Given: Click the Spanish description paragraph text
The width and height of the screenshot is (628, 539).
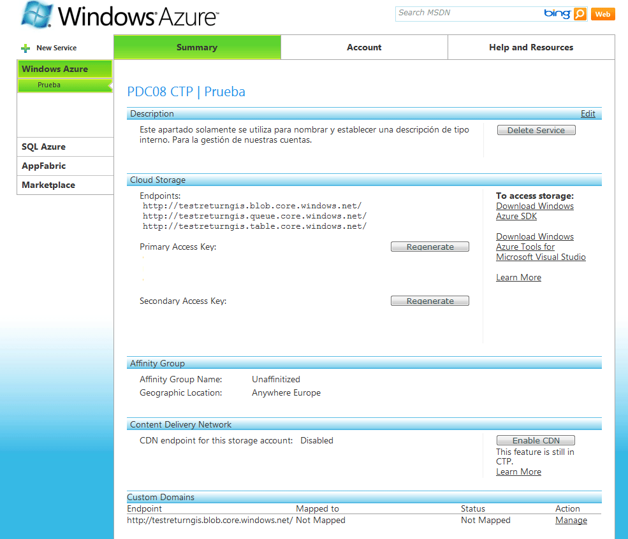Looking at the screenshot, I should [x=304, y=135].
